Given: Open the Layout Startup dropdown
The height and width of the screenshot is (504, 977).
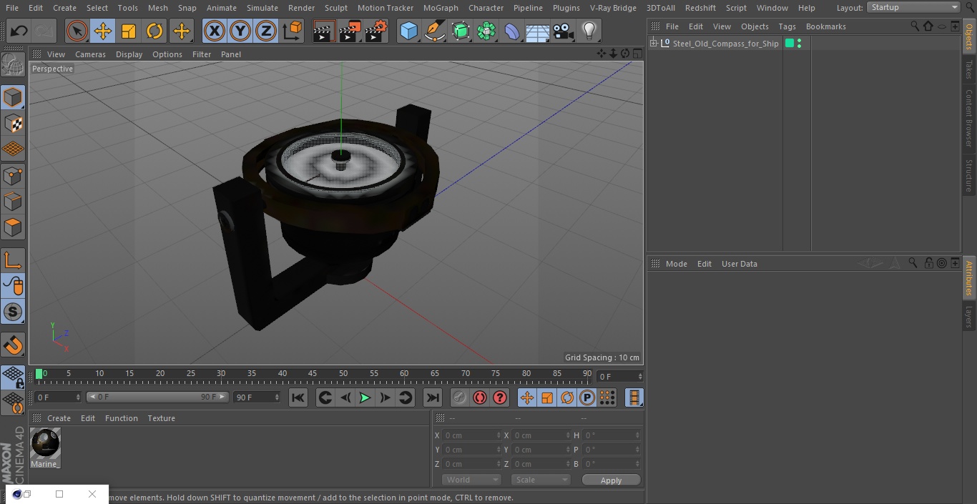Looking at the screenshot, I should [x=913, y=7].
